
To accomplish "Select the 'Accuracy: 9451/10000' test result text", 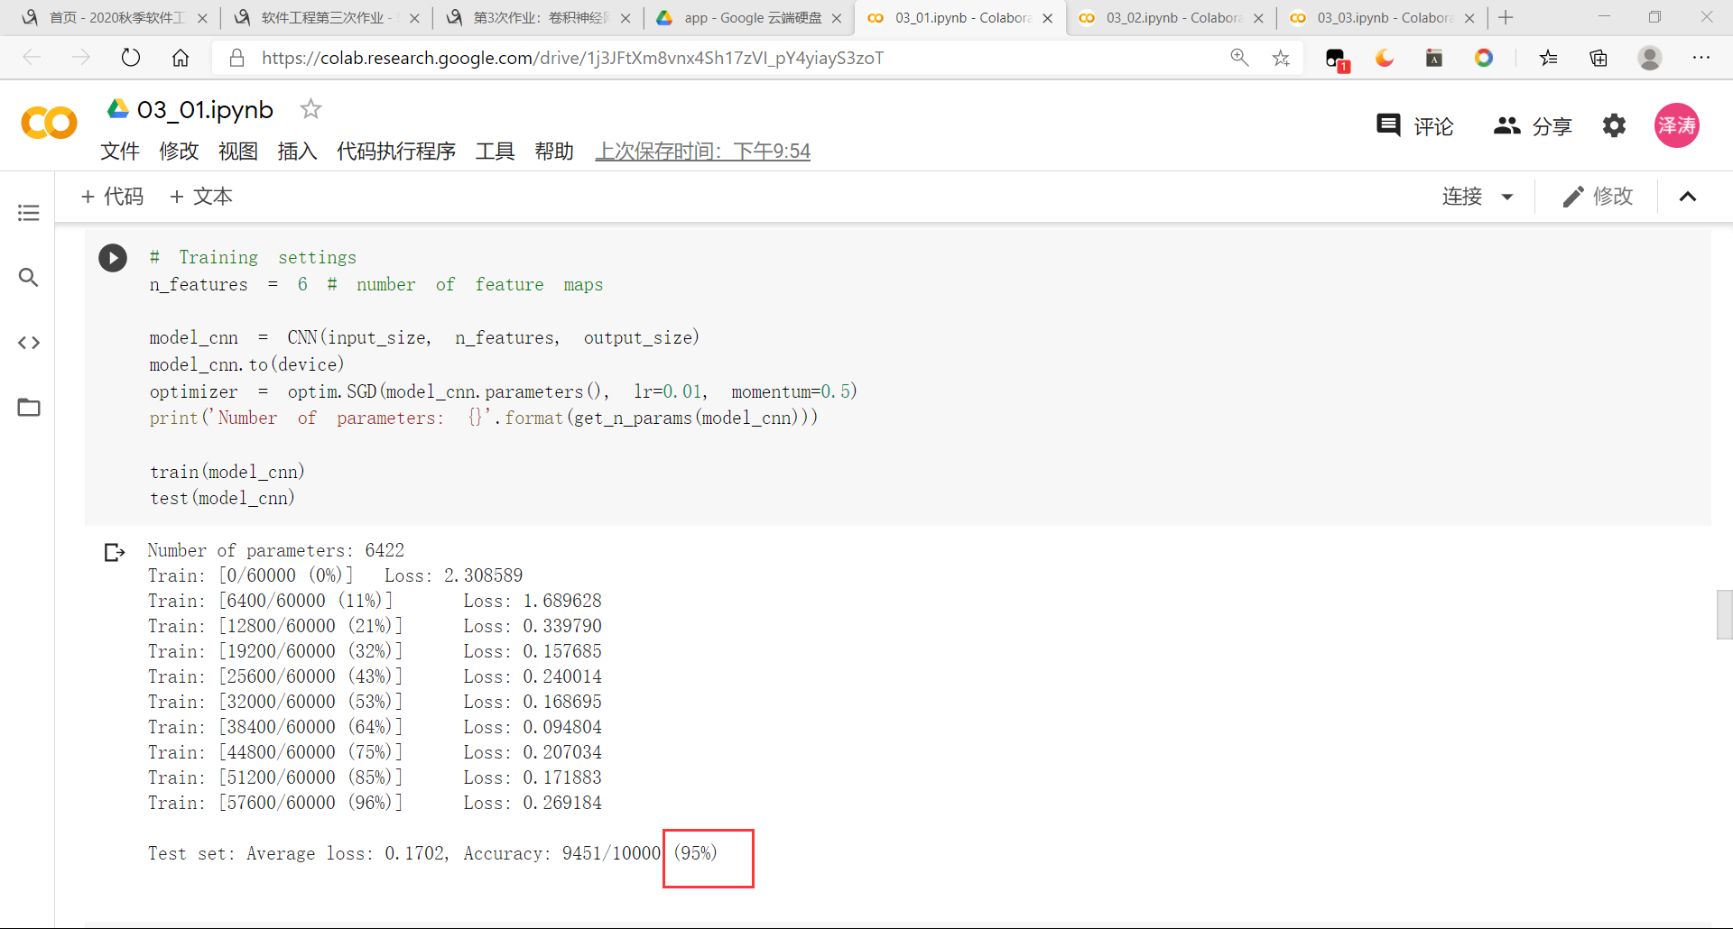I will [x=561, y=853].
